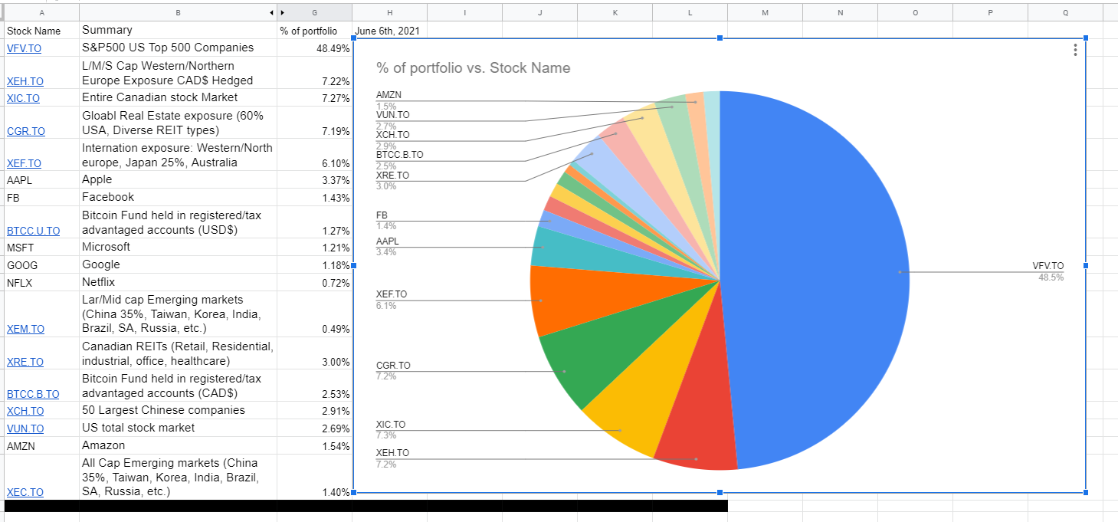Open the XEC.TO link in column A
The width and height of the screenshot is (1118, 522).
click(25, 492)
